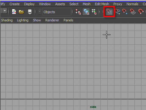
Task: Open the menu set dropdown arrow
Action: click(x=5, y=11)
